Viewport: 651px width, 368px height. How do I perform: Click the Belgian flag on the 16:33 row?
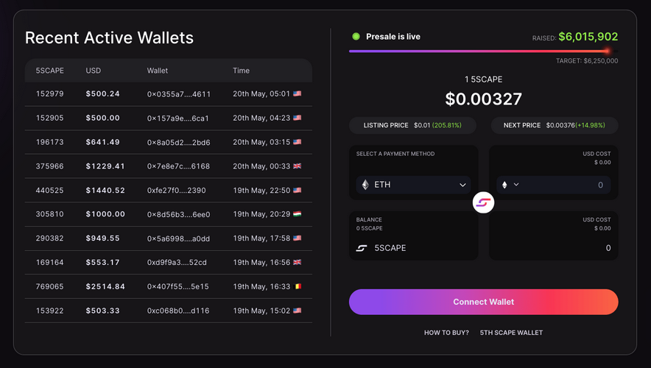point(298,286)
